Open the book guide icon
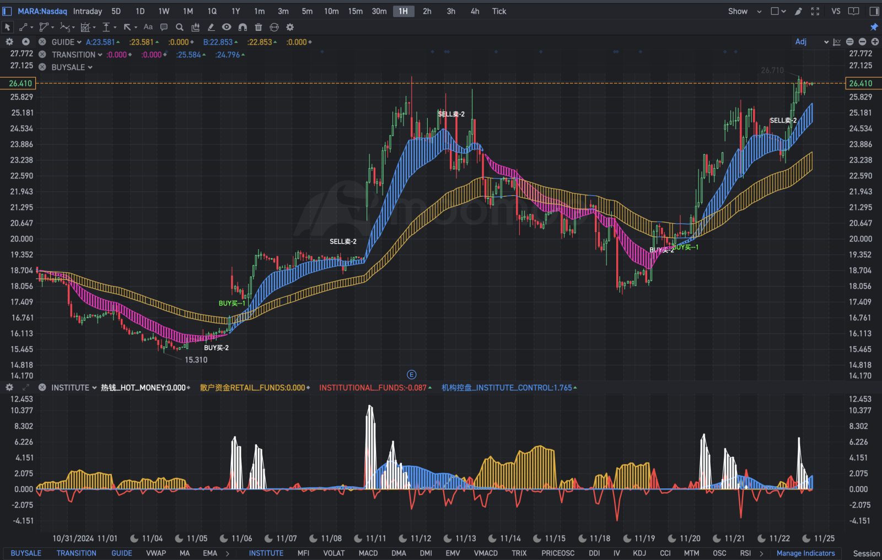The height and width of the screenshot is (560, 882). pyautogui.click(x=853, y=11)
